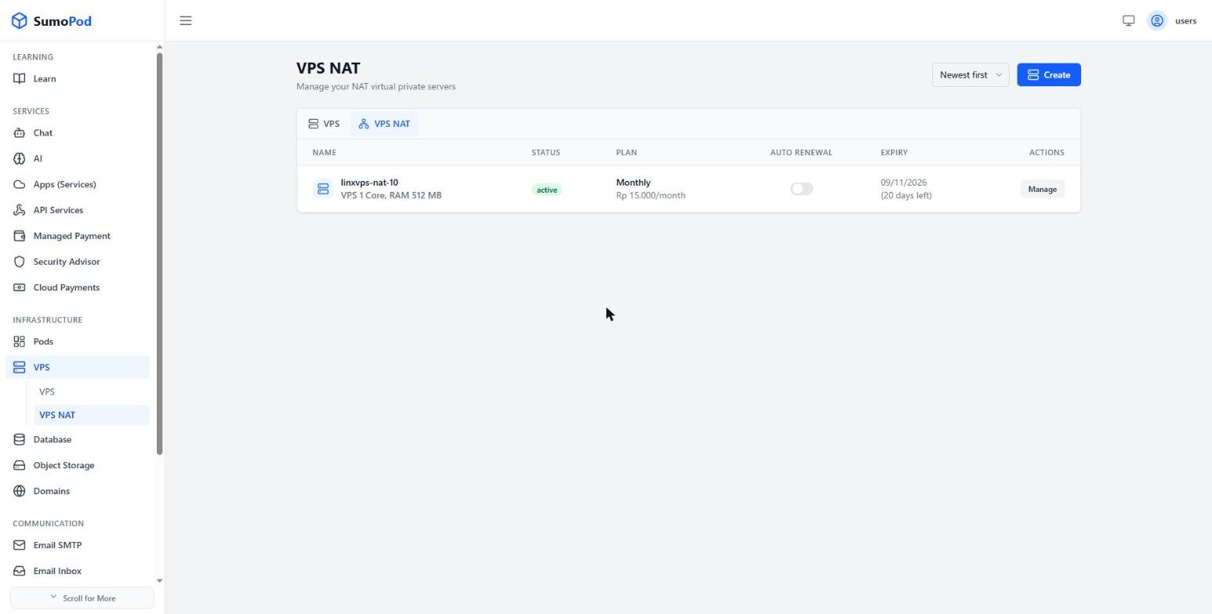Screen dimensions: 1212x614
Task: Click the VPS NAT page heading
Action: click(x=328, y=68)
